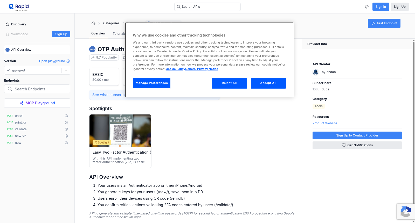Click Accept All cookies

pyautogui.click(x=268, y=83)
